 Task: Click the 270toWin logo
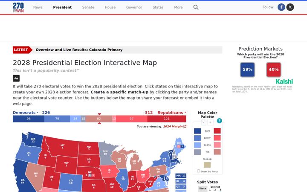pos(18,7)
